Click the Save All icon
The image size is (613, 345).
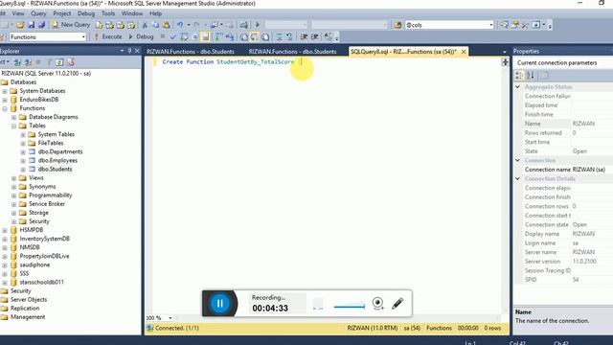41,25
